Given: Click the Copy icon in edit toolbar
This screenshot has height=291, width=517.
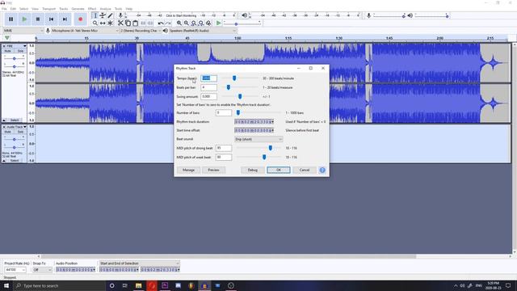Looking at the screenshot, I should (128, 23).
